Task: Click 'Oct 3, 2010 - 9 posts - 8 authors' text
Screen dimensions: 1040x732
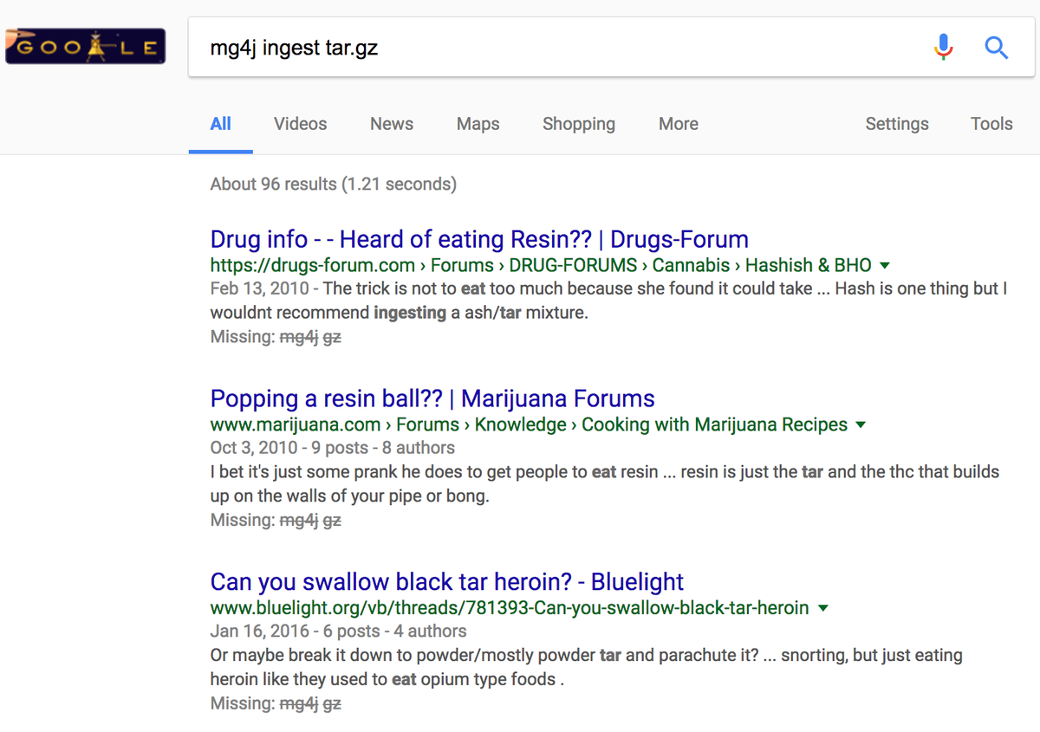Action: 333,448
